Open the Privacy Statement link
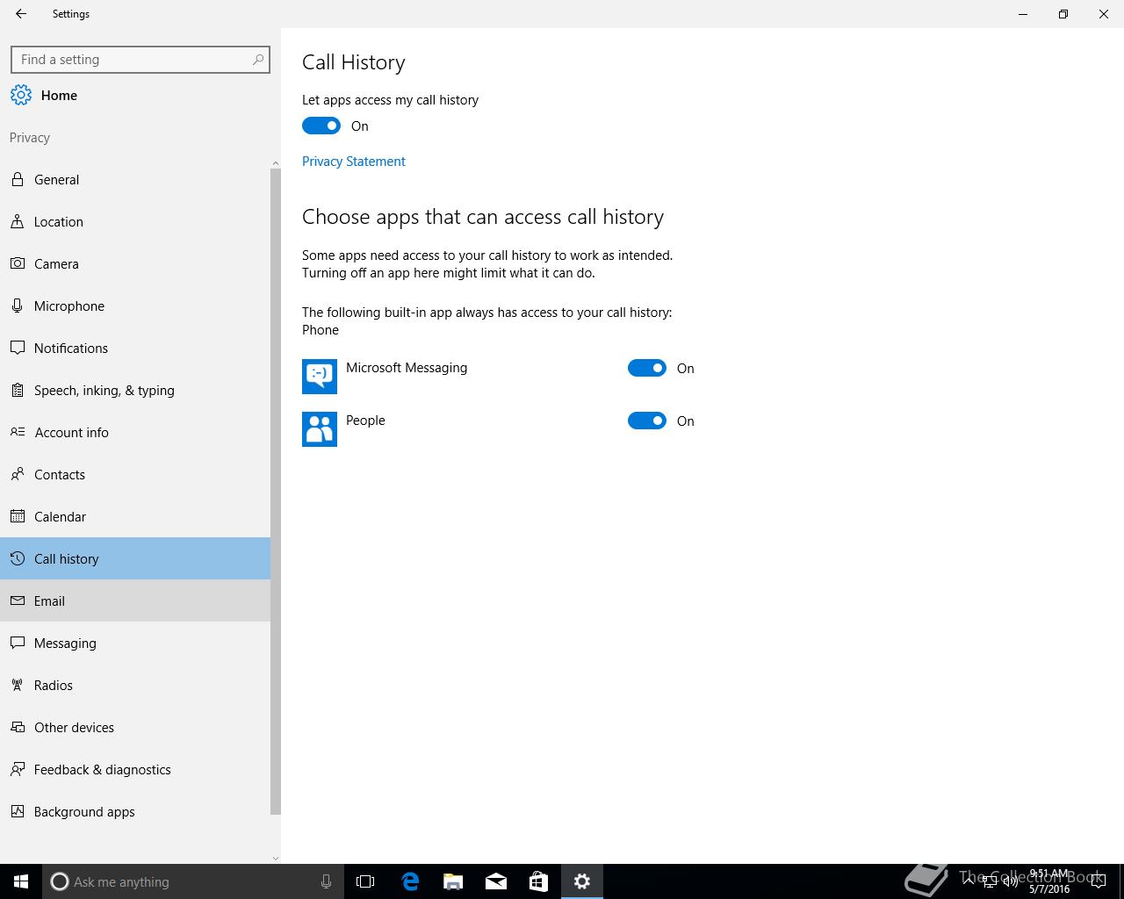This screenshot has width=1124, height=899. [x=354, y=162]
